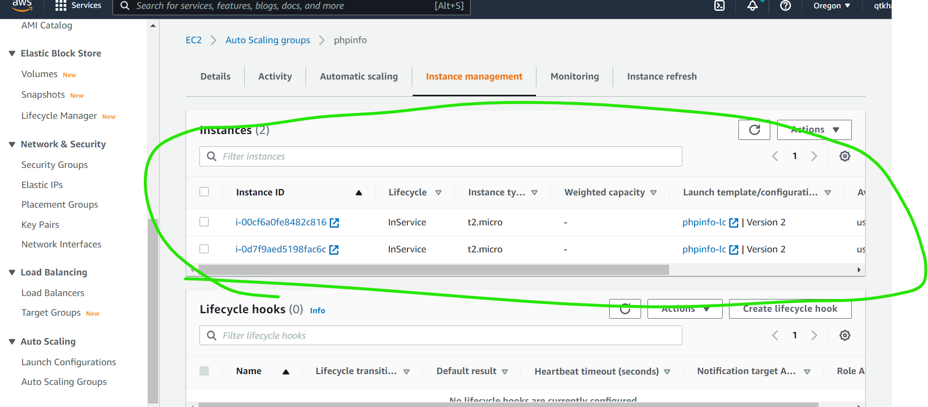
Task: Focus the Filter lifecycle hooks field
Action: pyautogui.click(x=441, y=335)
